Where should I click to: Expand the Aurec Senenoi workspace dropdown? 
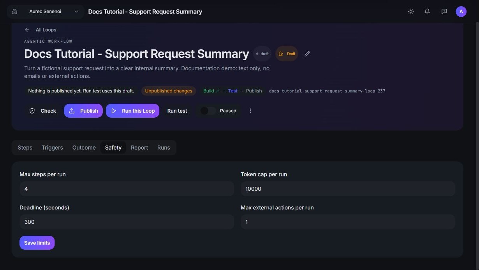click(46, 12)
